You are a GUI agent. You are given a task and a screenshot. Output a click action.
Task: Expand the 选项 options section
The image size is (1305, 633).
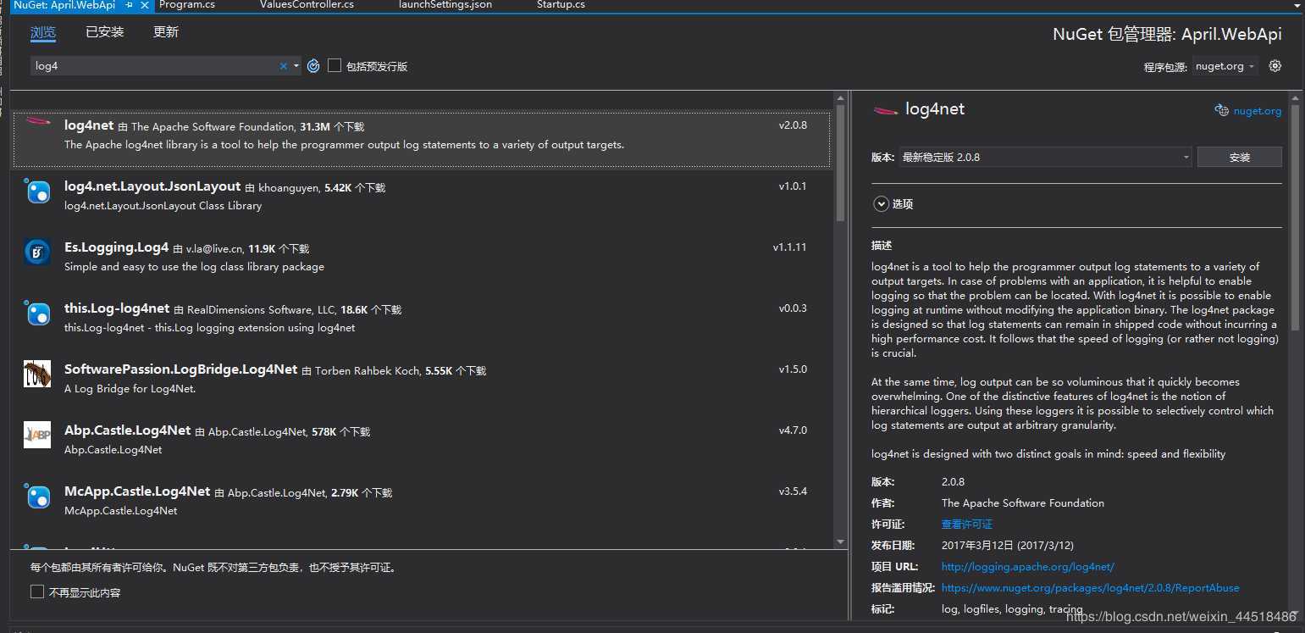[x=881, y=204]
